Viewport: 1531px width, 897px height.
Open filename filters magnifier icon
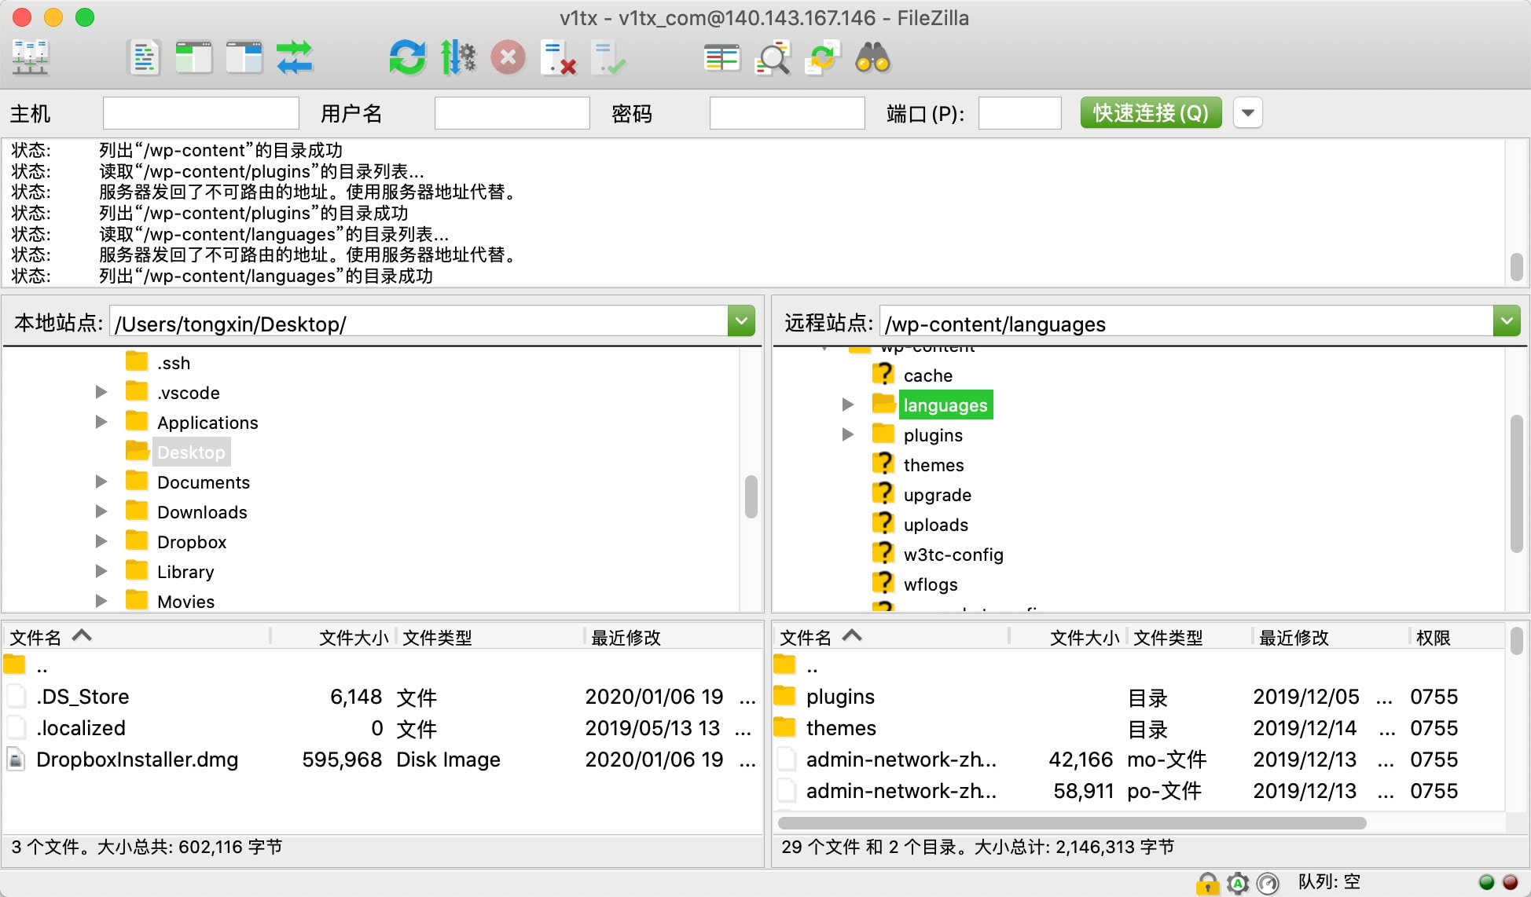[772, 58]
